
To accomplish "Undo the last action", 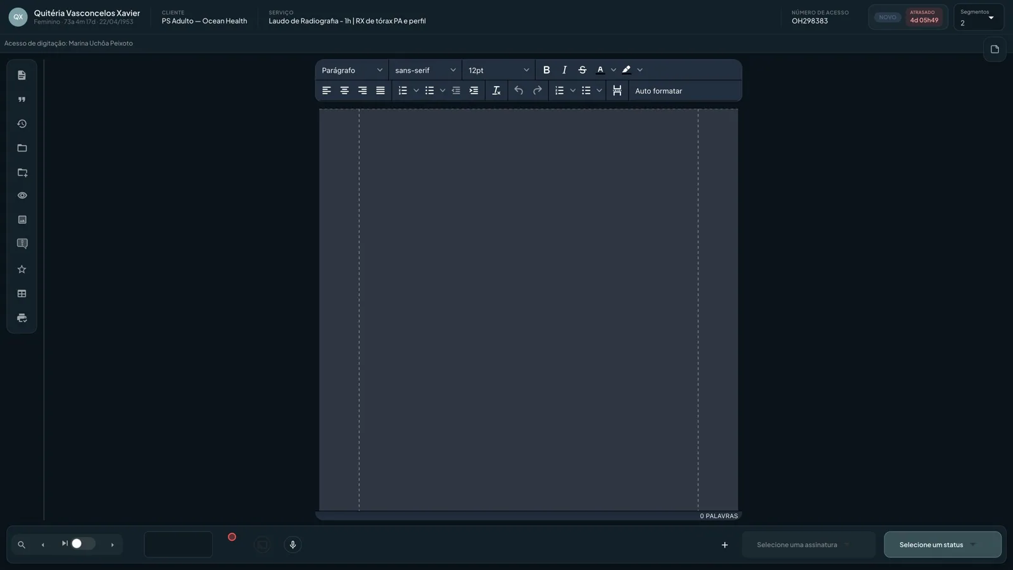I will point(519,91).
